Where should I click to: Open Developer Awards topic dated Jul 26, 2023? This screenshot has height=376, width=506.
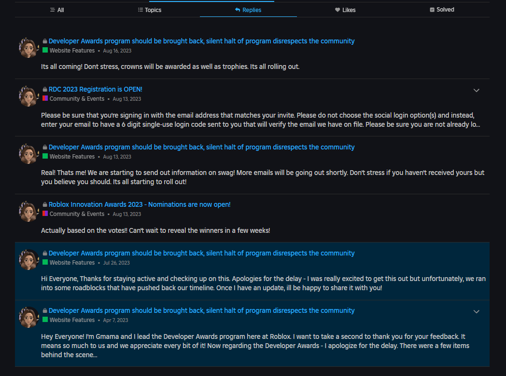[x=201, y=253]
